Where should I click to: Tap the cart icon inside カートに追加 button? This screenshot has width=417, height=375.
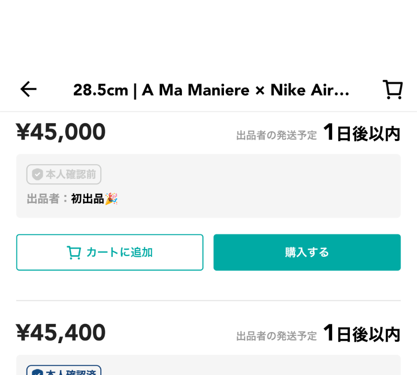[75, 252]
